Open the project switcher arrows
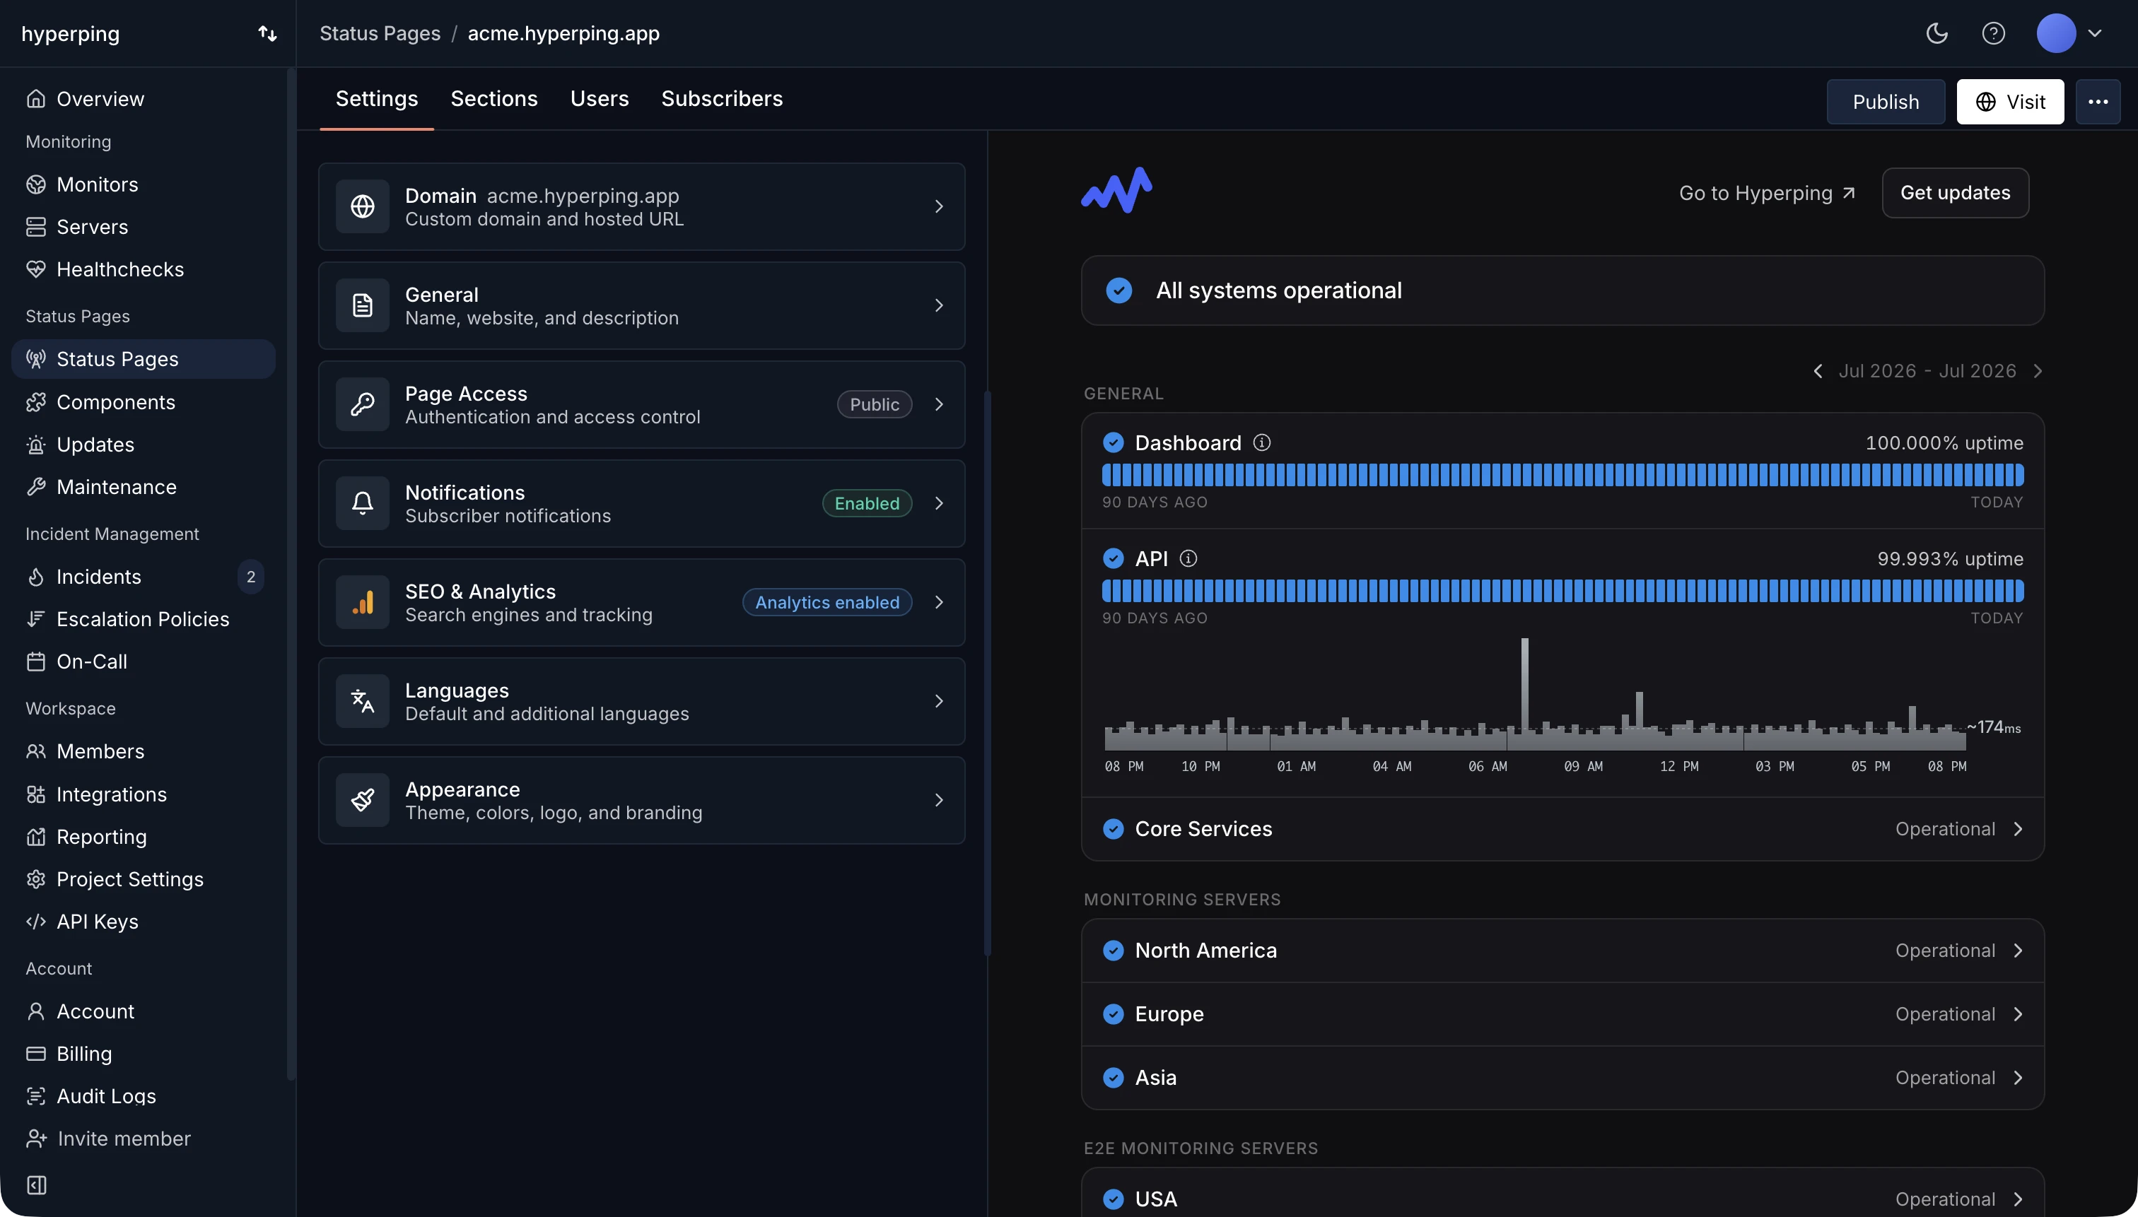Image resolution: width=2138 pixels, height=1217 pixels. tap(267, 33)
